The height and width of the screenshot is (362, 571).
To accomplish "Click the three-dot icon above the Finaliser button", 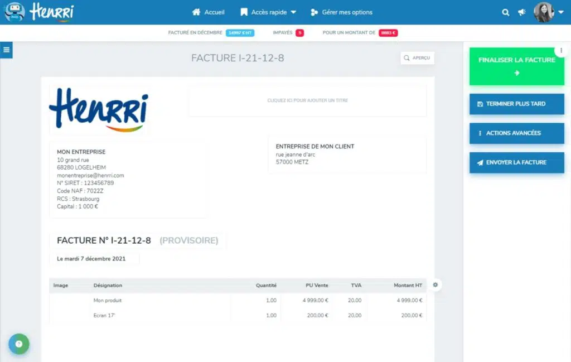I will click(x=561, y=50).
